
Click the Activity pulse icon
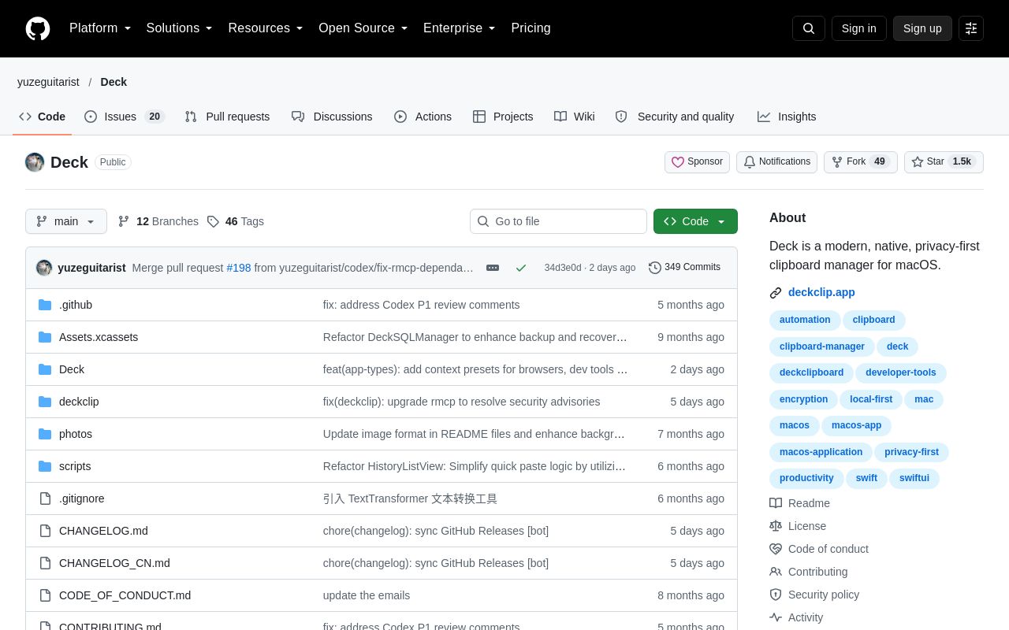tap(776, 617)
